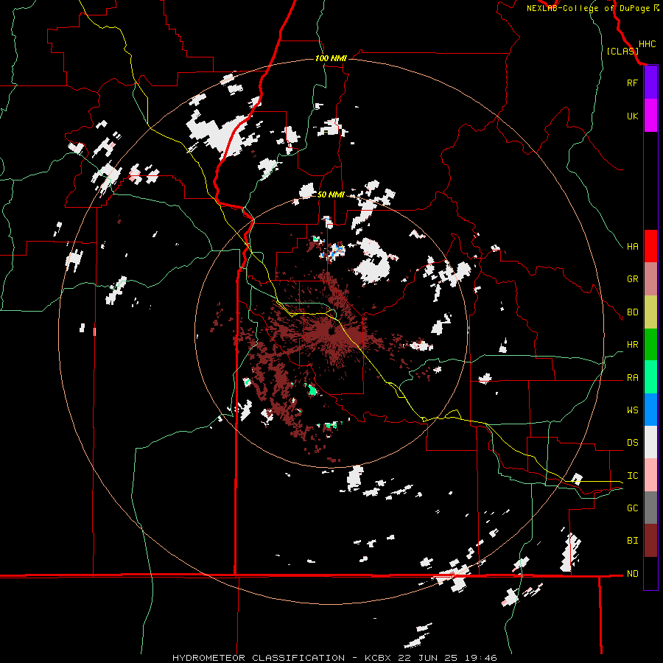Viewport: 663px width, 663px height.
Task: Click the DS legend label
Action: (632, 443)
